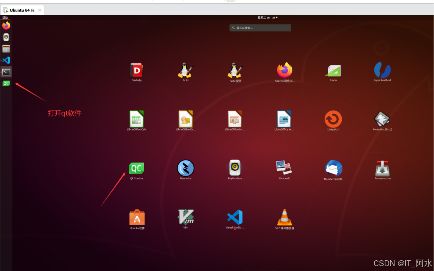The image size is (434, 271).
Task: Launch Firefox from the app grid
Action: [284, 70]
